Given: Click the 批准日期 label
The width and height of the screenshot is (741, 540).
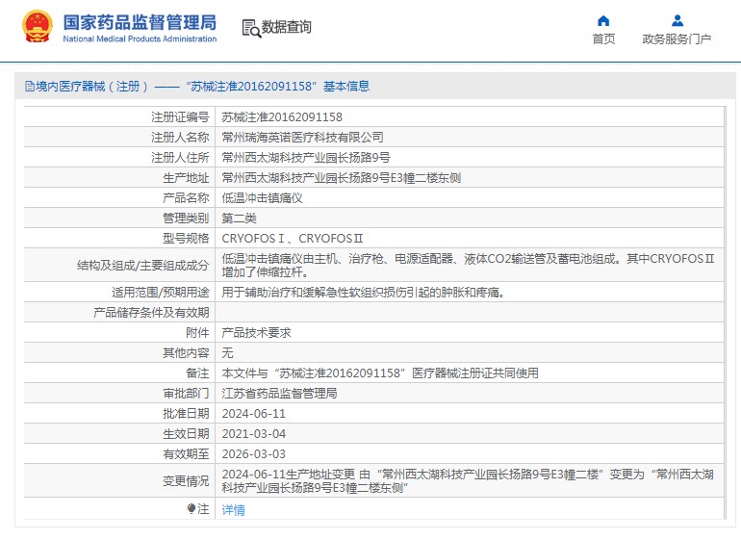Looking at the screenshot, I should 186,414.
